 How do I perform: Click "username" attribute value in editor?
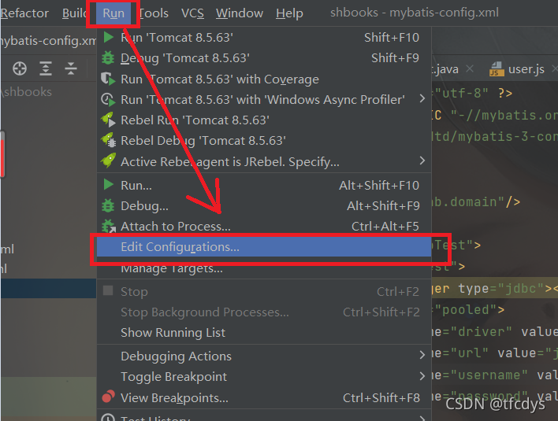pyautogui.click(x=489, y=375)
